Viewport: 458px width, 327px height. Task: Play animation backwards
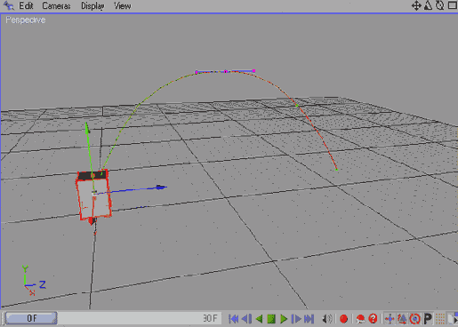pyautogui.click(x=259, y=319)
